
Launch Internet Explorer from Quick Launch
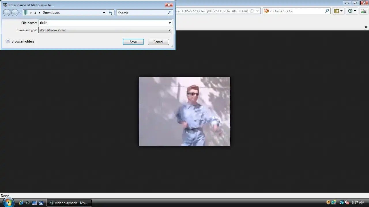click(21, 203)
